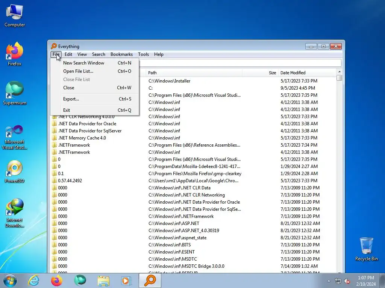Click the folder icon of .NET Data Provider for Oracle
The width and height of the screenshot is (385, 288).
click(x=54, y=124)
